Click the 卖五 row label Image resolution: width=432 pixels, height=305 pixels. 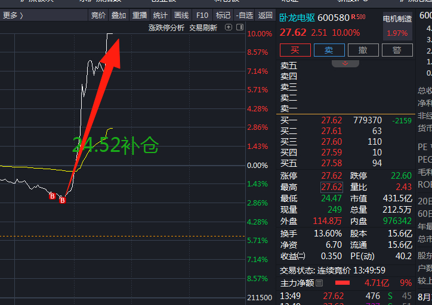289,66
